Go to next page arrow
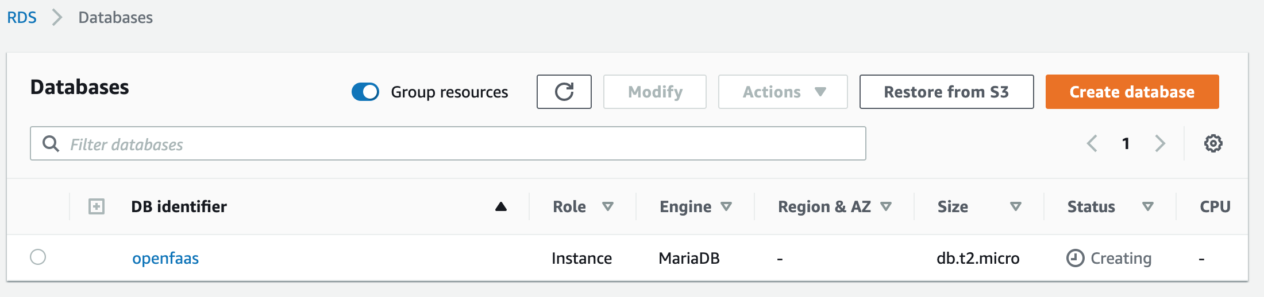 pyautogui.click(x=1160, y=143)
